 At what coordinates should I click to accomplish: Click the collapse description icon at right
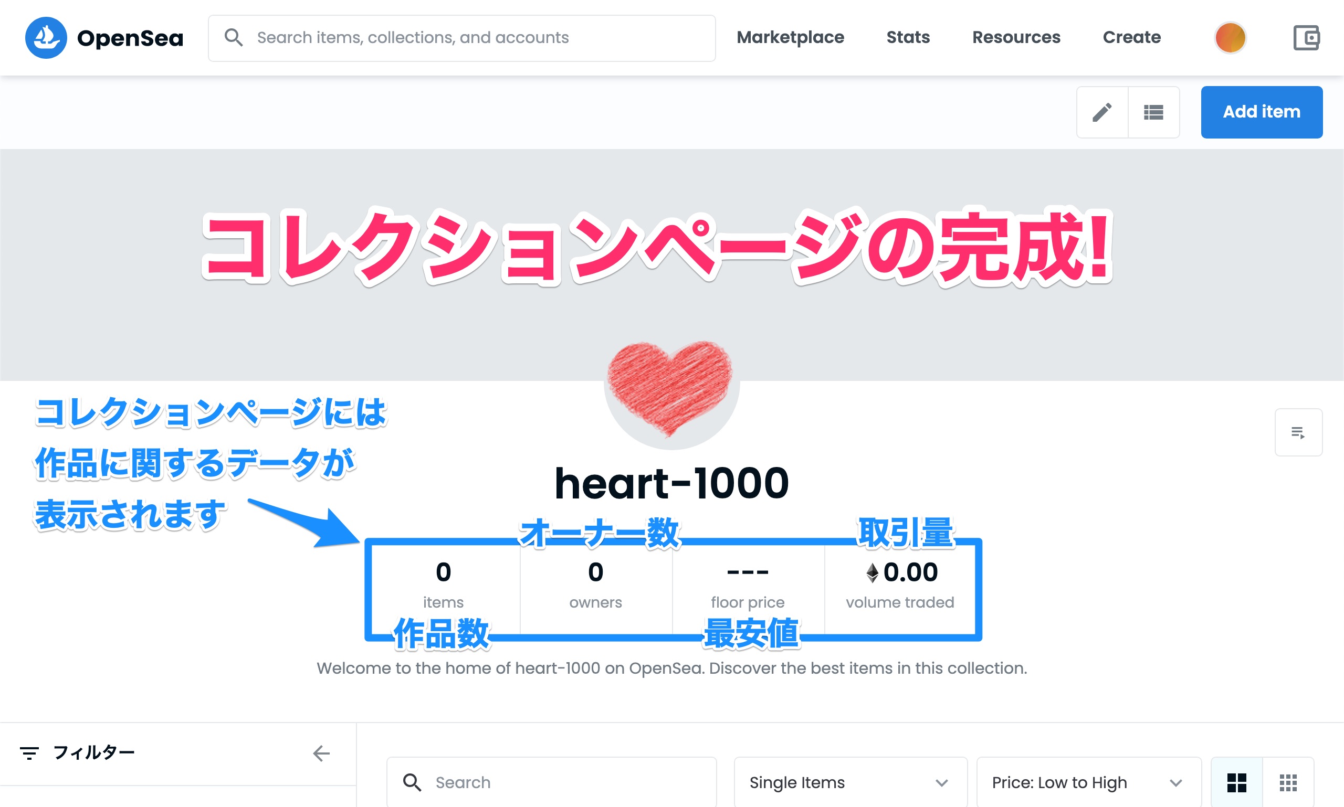point(1298,432)
